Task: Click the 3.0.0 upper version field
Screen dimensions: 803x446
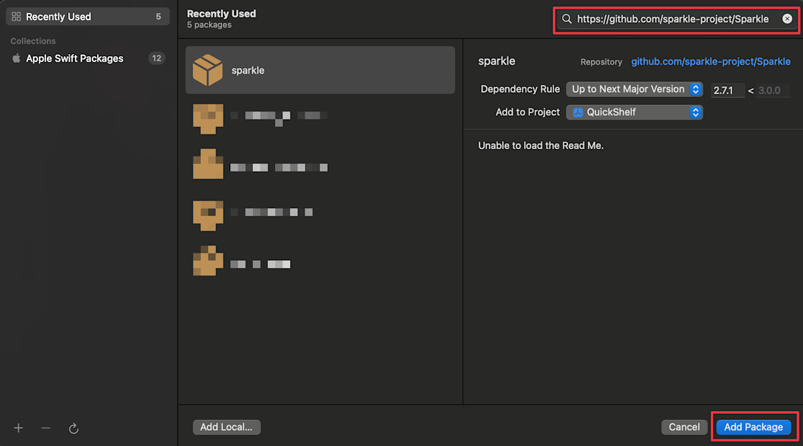Action: pos(773,90)
